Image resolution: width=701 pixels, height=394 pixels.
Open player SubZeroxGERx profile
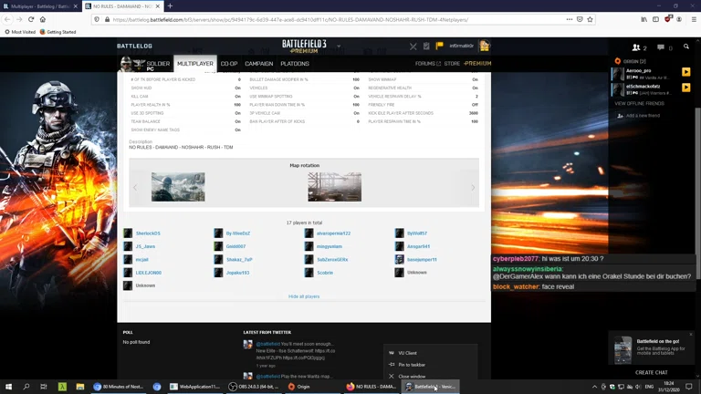[332, 260]
